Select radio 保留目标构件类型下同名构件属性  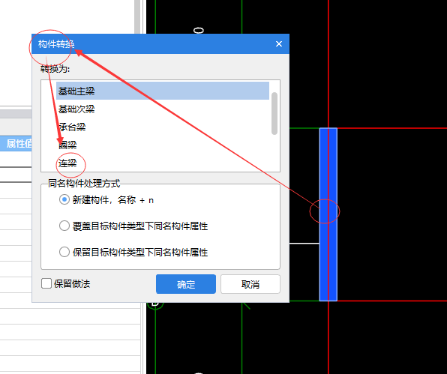coord(64,252)
